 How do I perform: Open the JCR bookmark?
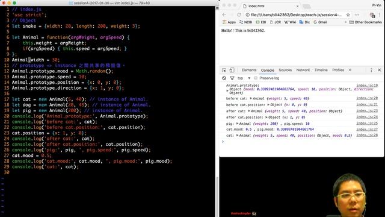point(276,22)
